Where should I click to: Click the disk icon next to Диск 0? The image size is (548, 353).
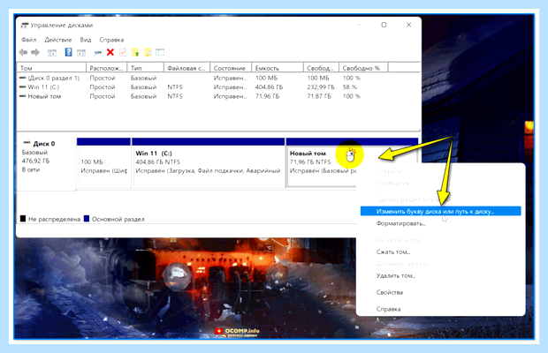(x=27, y=143)
